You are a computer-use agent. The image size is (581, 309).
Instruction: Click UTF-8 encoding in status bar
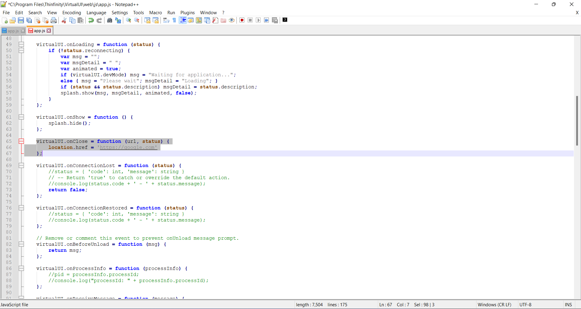point(525,305)
